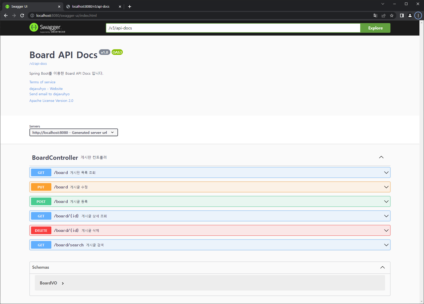Bookmark the page with the star icon
Screen dimensions: 424x304
click(392, 15)
